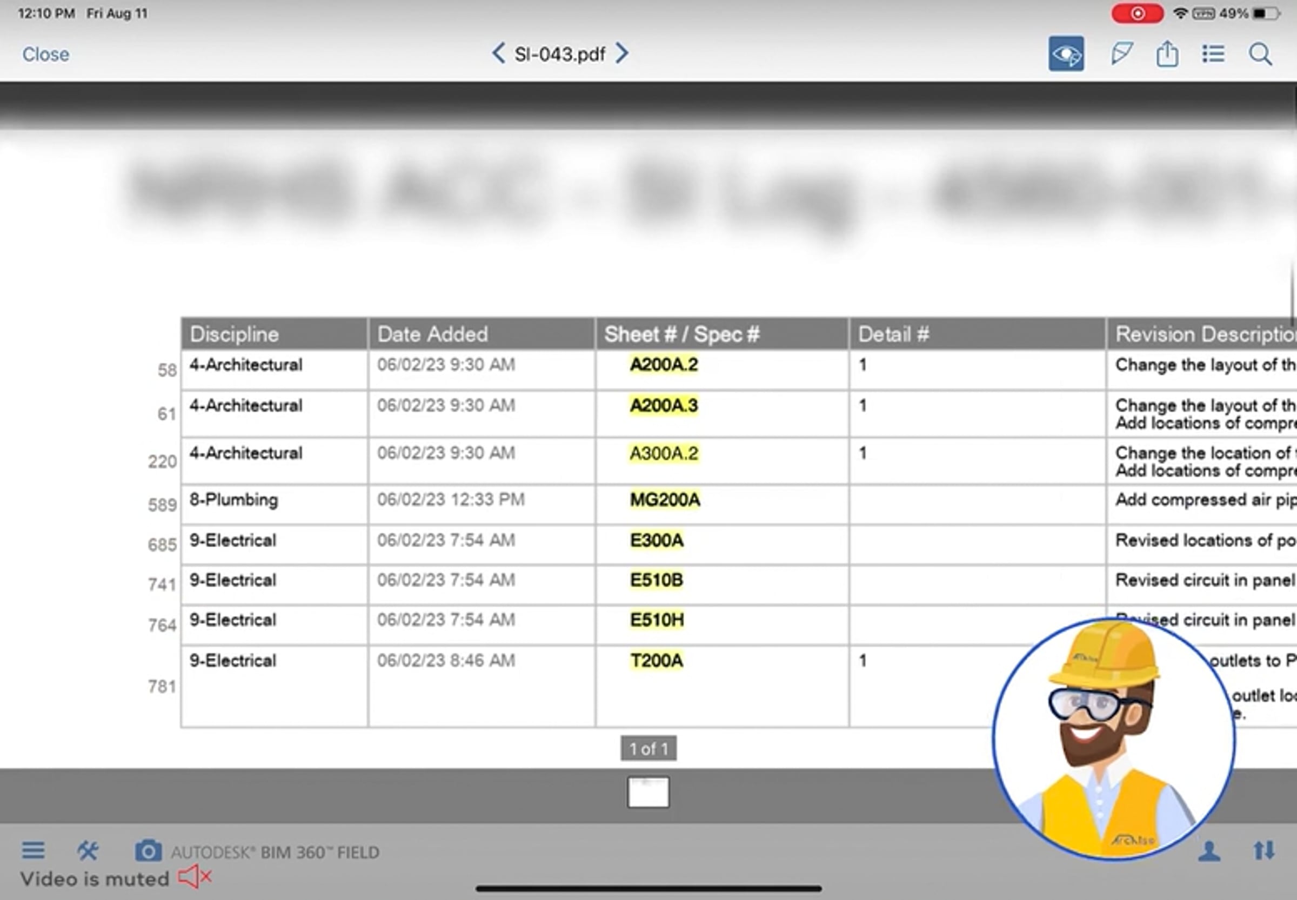Viewport: 1297px width, 900px height.
Task: Tap the VPN status indicator
Action: tap(1204, 13)
